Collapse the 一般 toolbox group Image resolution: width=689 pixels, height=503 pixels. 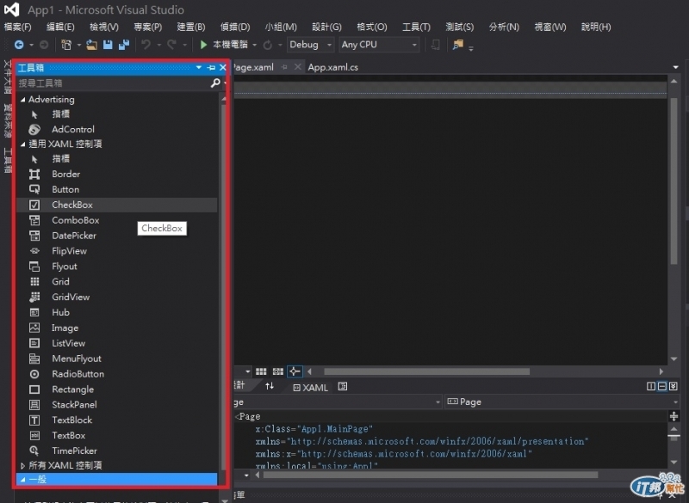click(23, 479)
